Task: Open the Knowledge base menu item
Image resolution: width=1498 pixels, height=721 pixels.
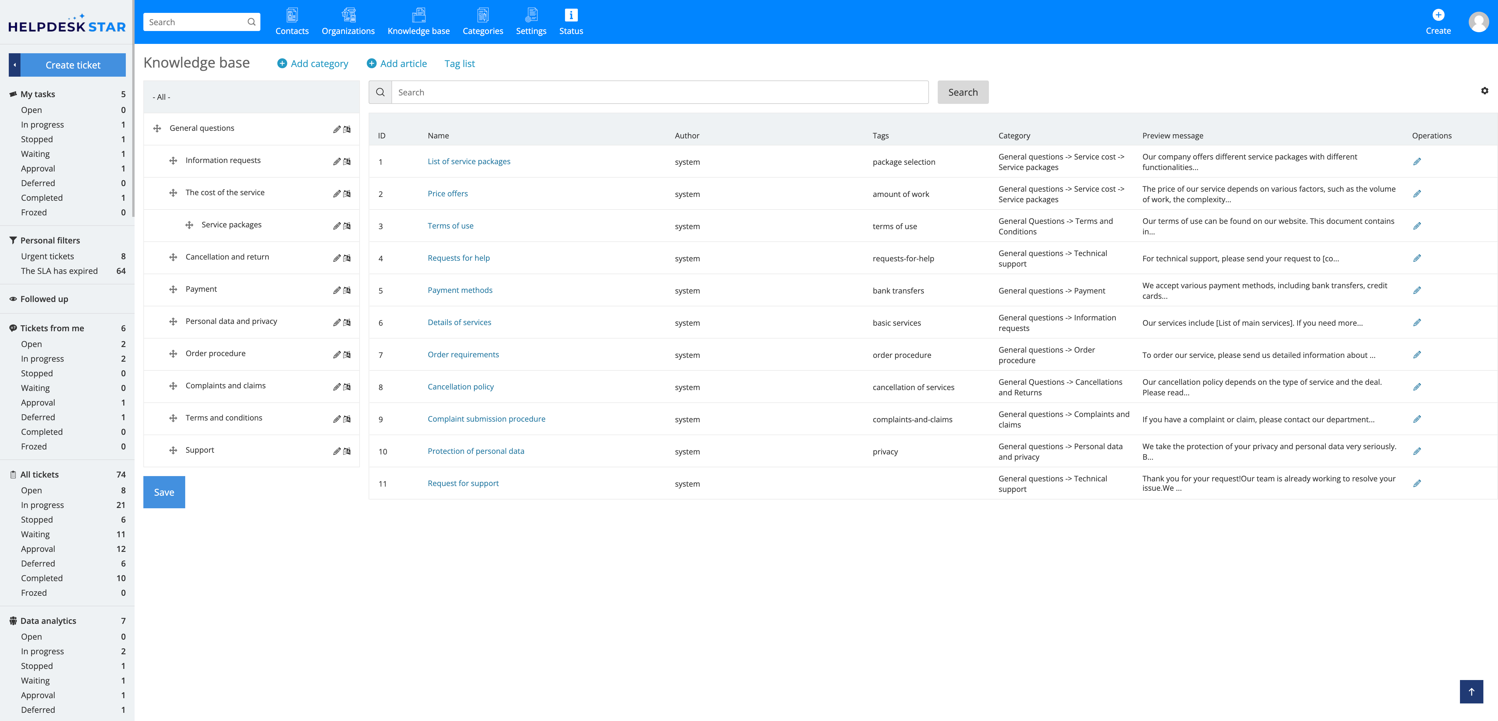Action: [418, 22]
